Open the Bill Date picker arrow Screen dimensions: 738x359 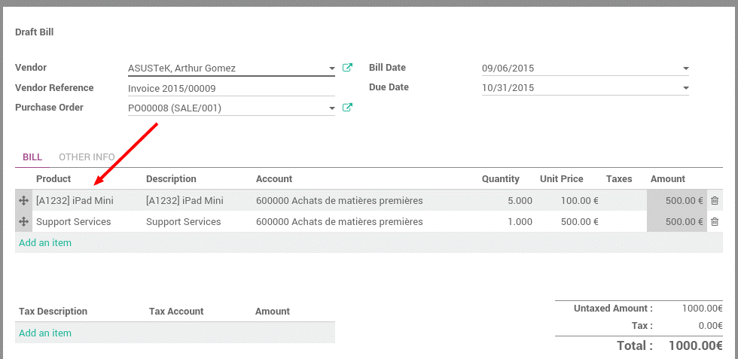685,68
